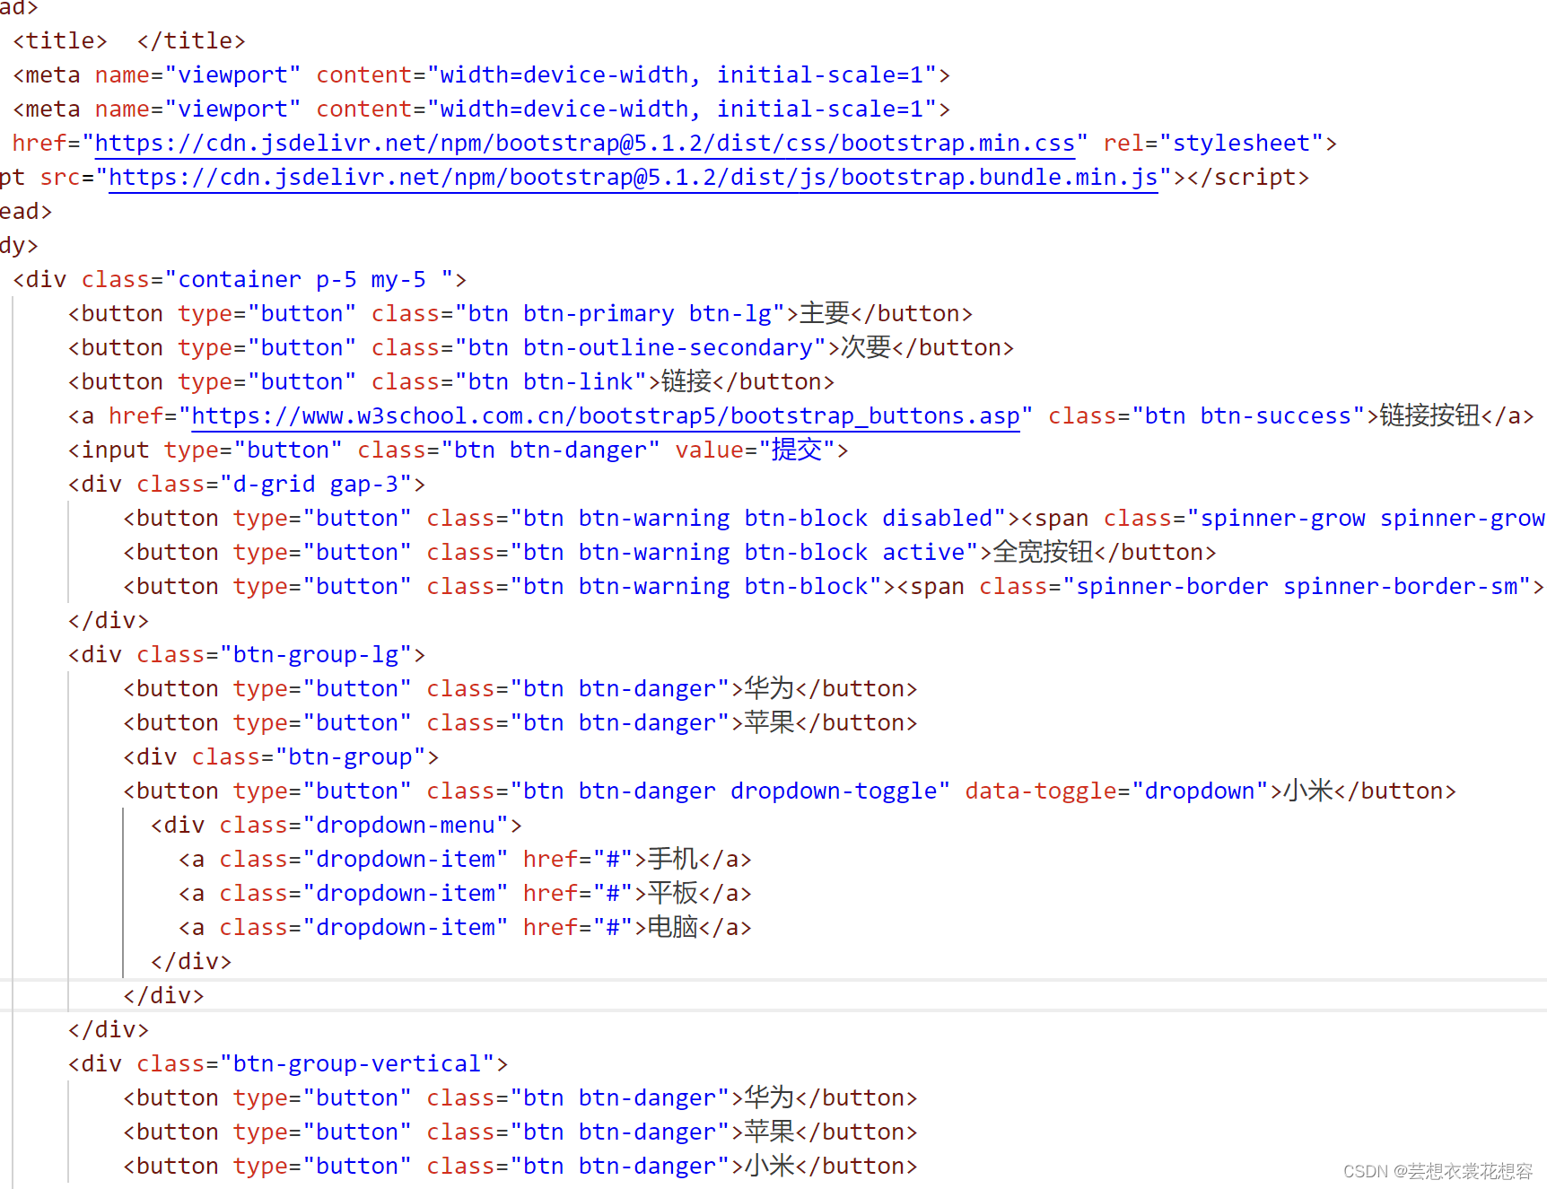
Task: Click the spinner-border spinner-border-sm line
Action: (x=835, y=587)
